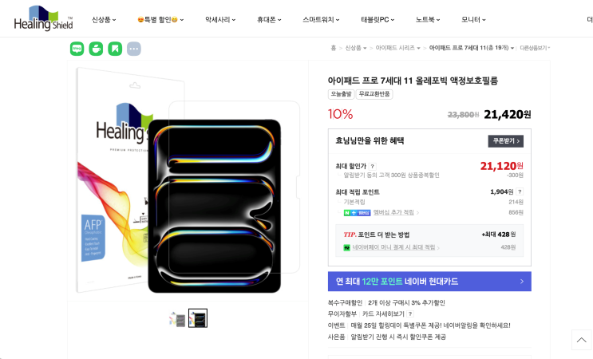Expand the 신상품 menu

tap(104, 19)
